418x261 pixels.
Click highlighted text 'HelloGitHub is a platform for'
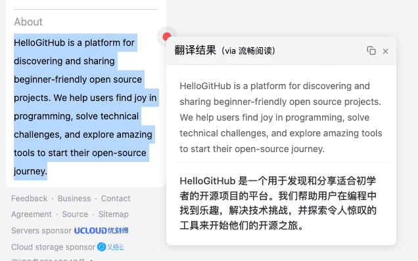pyautogui.click(x=74, y=43)
